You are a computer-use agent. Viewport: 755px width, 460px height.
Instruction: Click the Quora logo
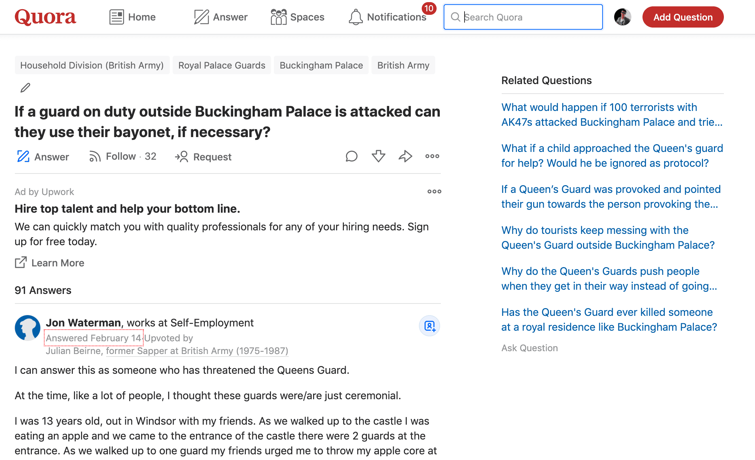pos(45,17)
